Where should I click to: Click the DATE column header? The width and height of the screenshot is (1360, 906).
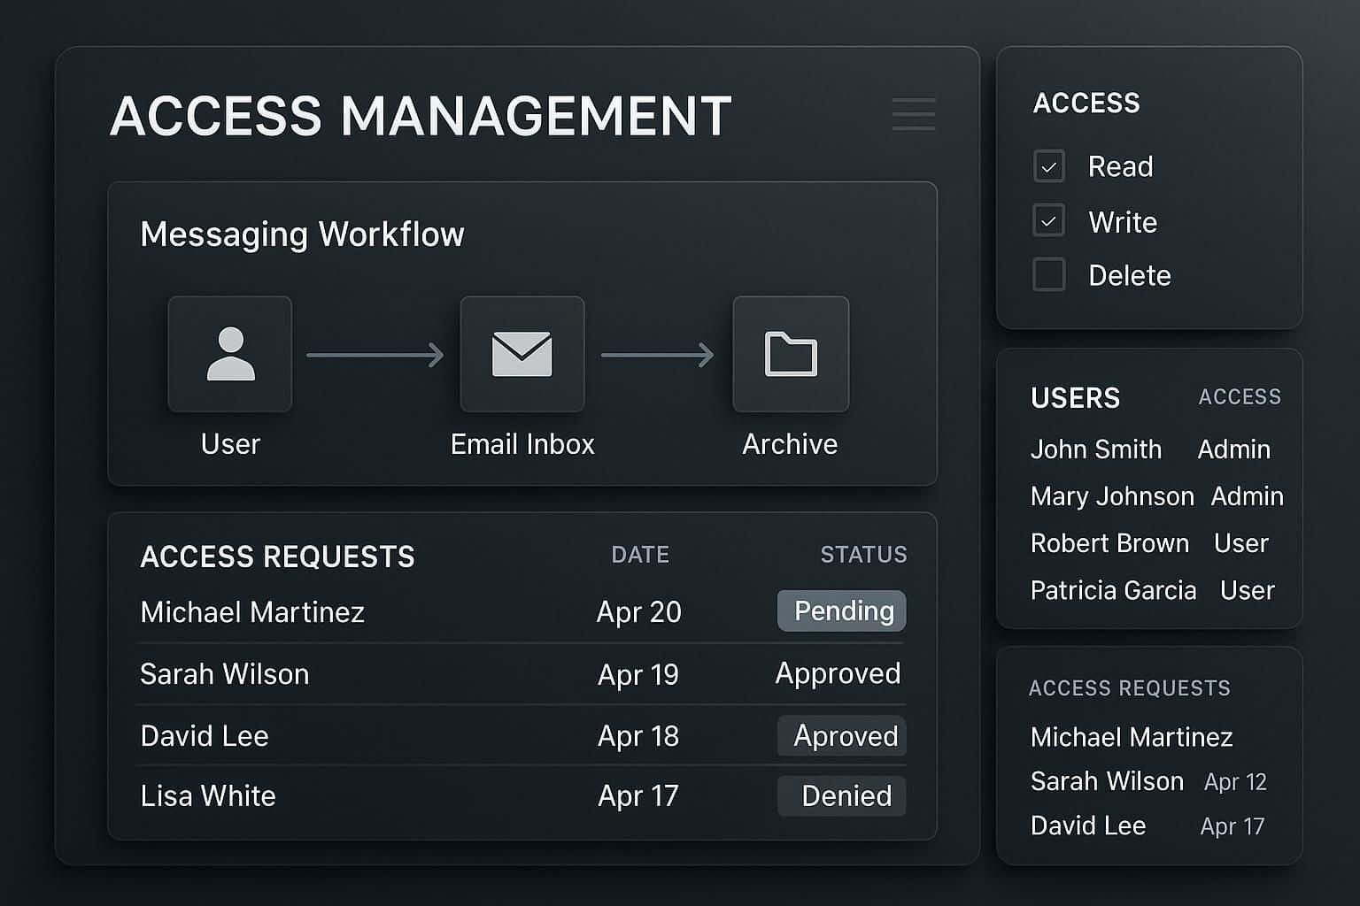(x=639, y=555)
